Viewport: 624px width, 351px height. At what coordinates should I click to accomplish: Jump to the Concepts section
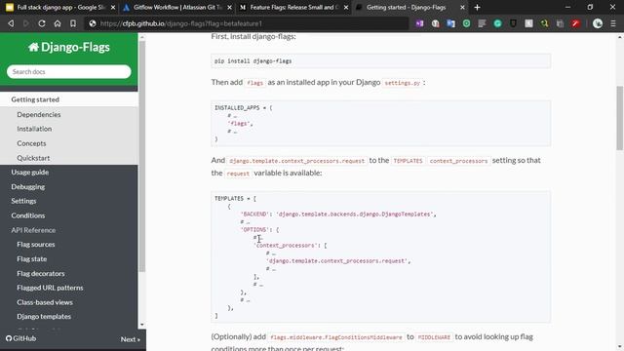click(31, 143)
